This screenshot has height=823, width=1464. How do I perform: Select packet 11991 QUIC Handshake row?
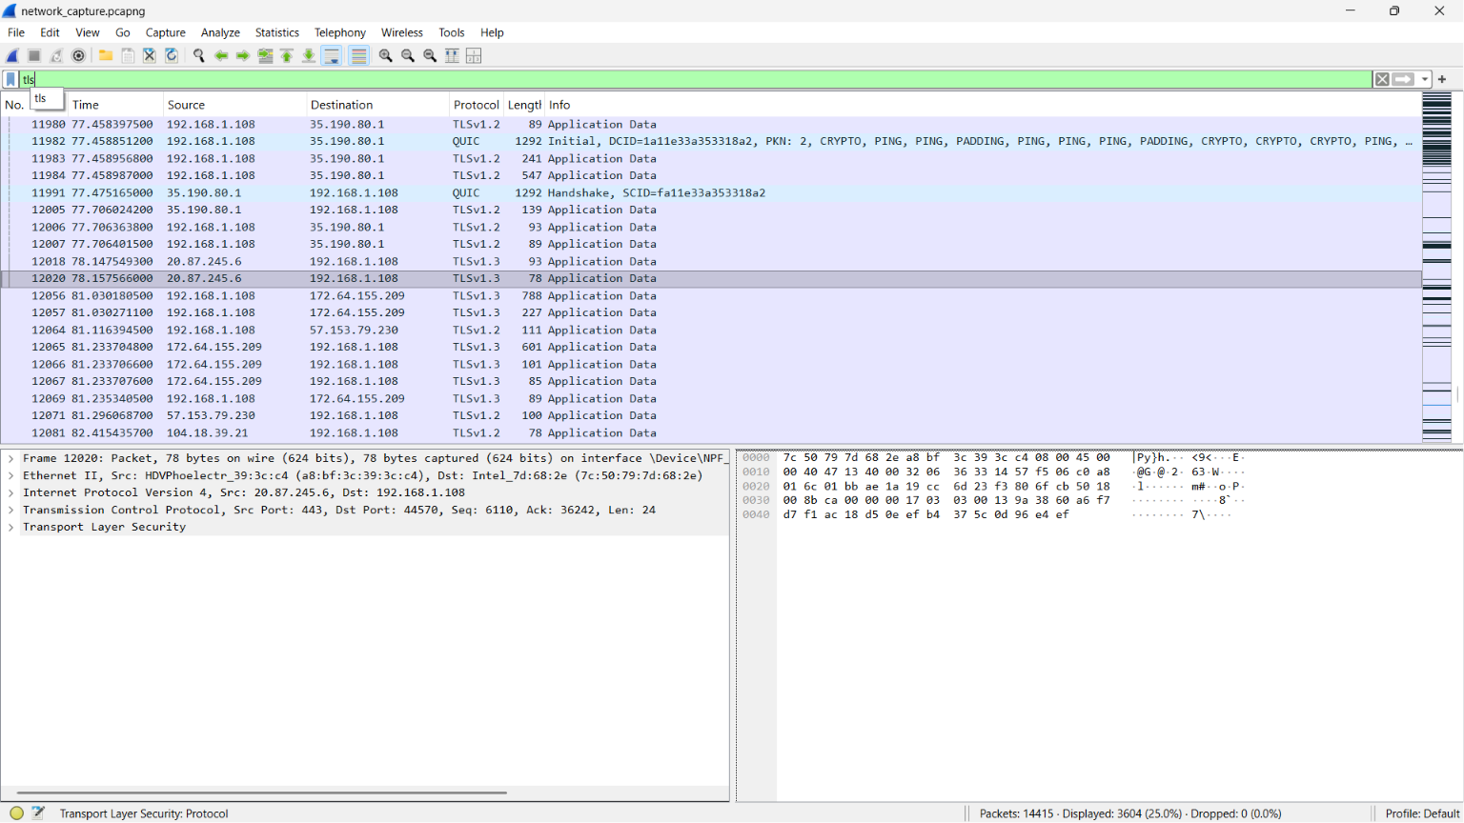click(x=711, y=192)
